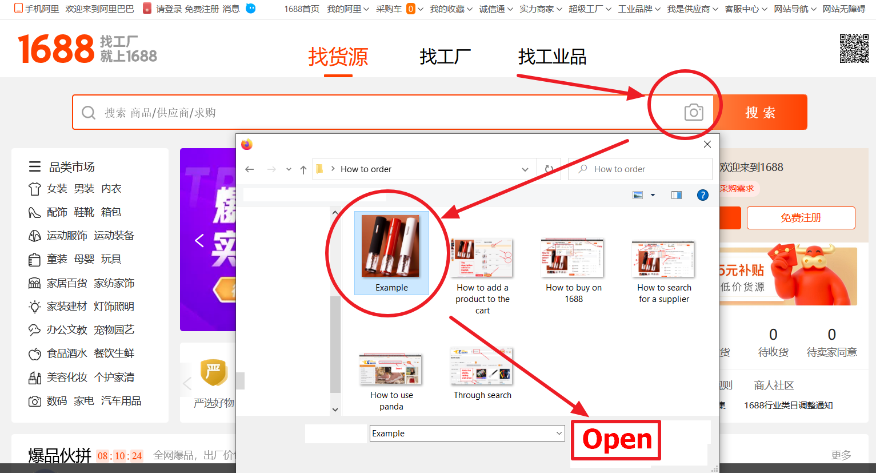This screenshot has height=473, width=876.
Task: Click previous banner slide arrow
Action: 199,240
